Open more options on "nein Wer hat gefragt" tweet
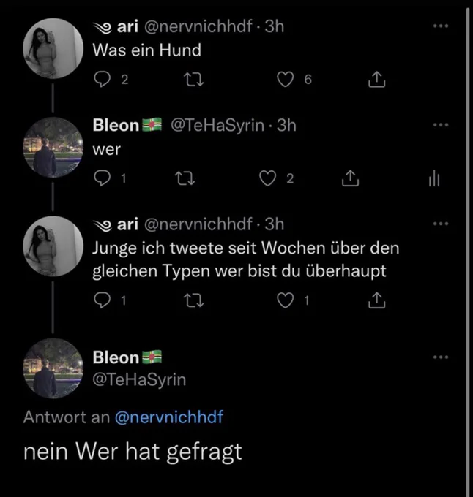The height and width of the screenshot is (497, 473). tap(441, 357)
